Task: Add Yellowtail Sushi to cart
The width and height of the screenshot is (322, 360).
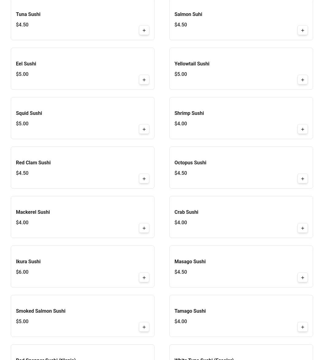Action: 303,80
